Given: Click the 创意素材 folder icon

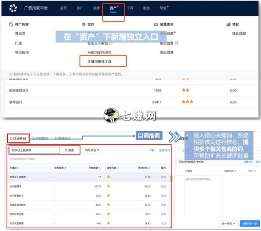Looking at the screenshot, I should coord(156,24).
